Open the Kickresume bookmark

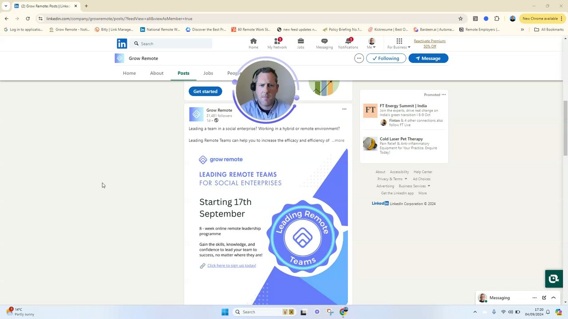pos(388,30)
